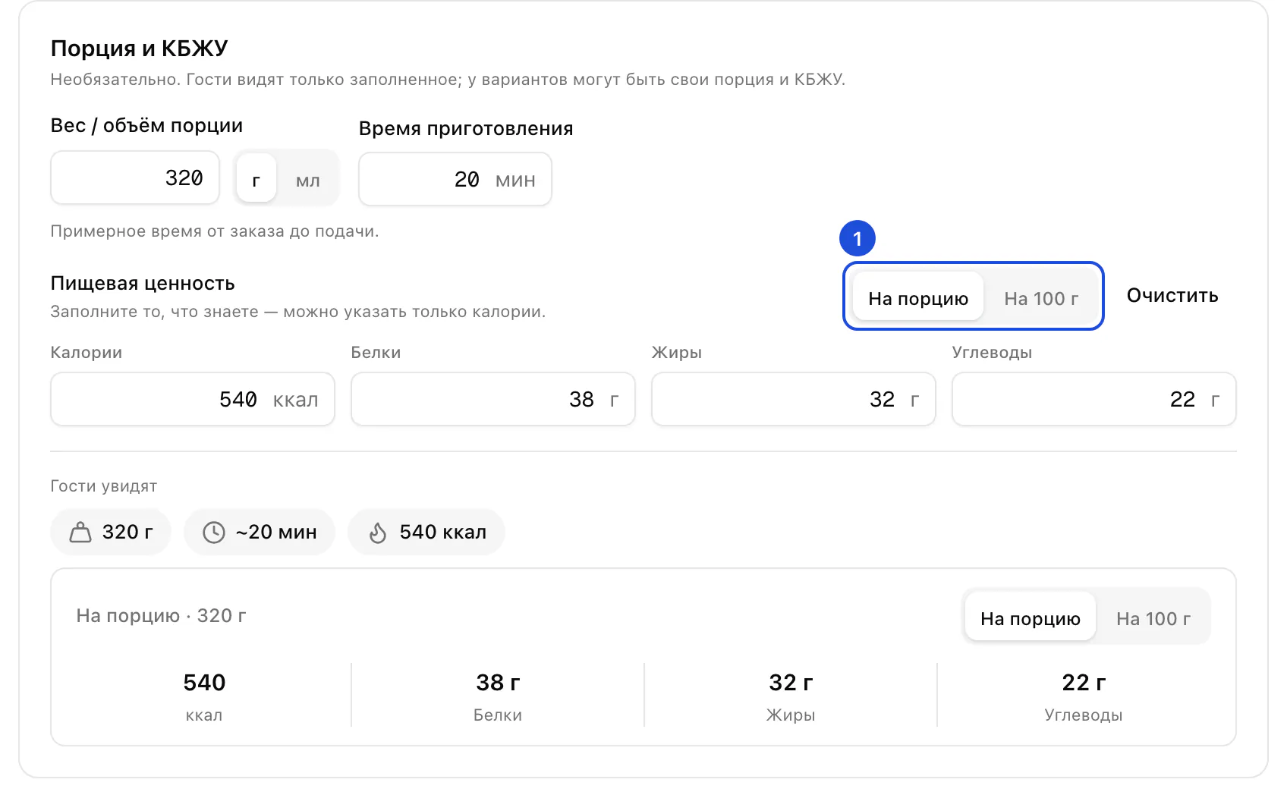The height and width of the screenshot is (795, 1287).
Task: Switch the guest preview card to На 100 г
Action: tap(1153, 618)
